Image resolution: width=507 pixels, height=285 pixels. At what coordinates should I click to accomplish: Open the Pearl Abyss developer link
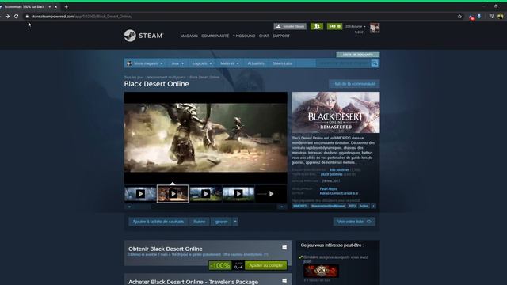click(x=329, y=188)
